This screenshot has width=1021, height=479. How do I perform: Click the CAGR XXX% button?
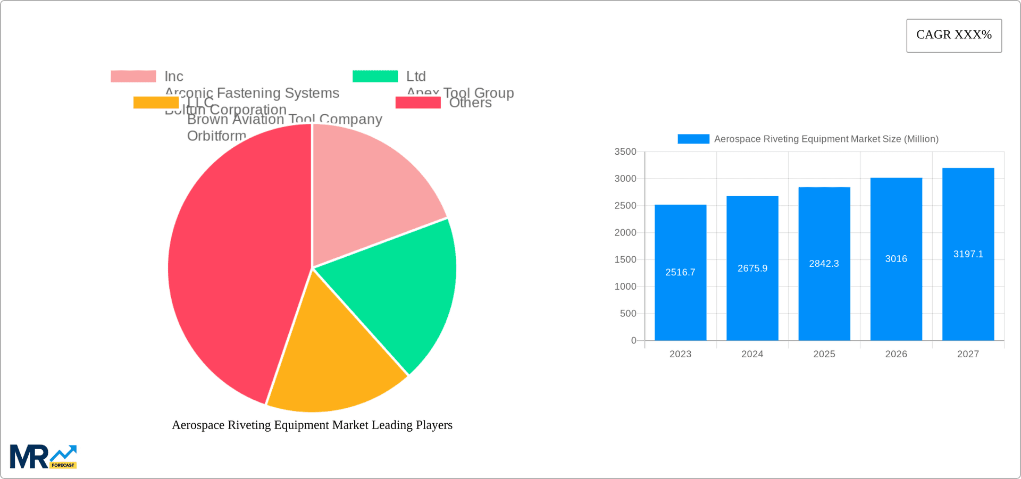point(953,35)
